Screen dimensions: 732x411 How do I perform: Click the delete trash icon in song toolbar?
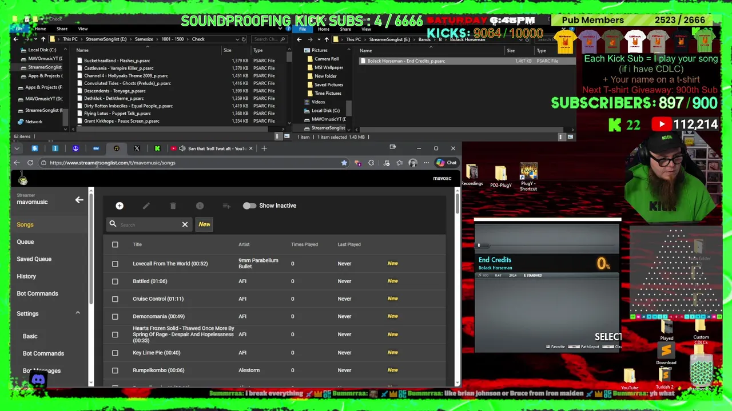click(173, 205)
